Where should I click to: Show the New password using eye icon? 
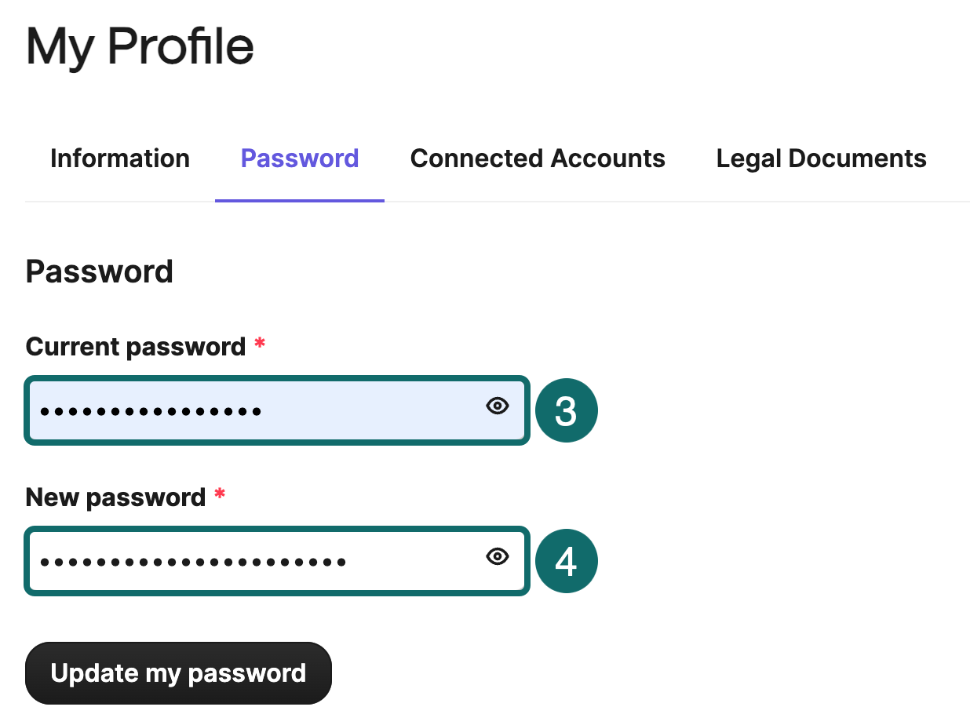point(498,557)
